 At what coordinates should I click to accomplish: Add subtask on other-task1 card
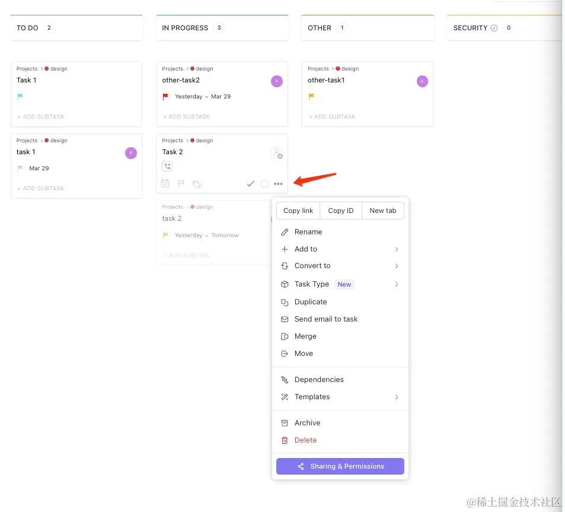332,116
